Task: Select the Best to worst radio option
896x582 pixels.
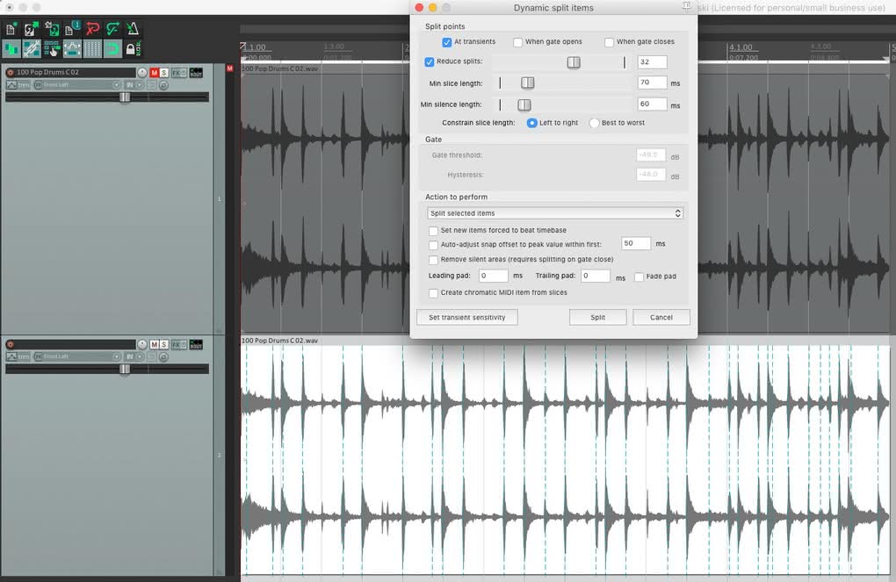Action: (x=595, y=123)
